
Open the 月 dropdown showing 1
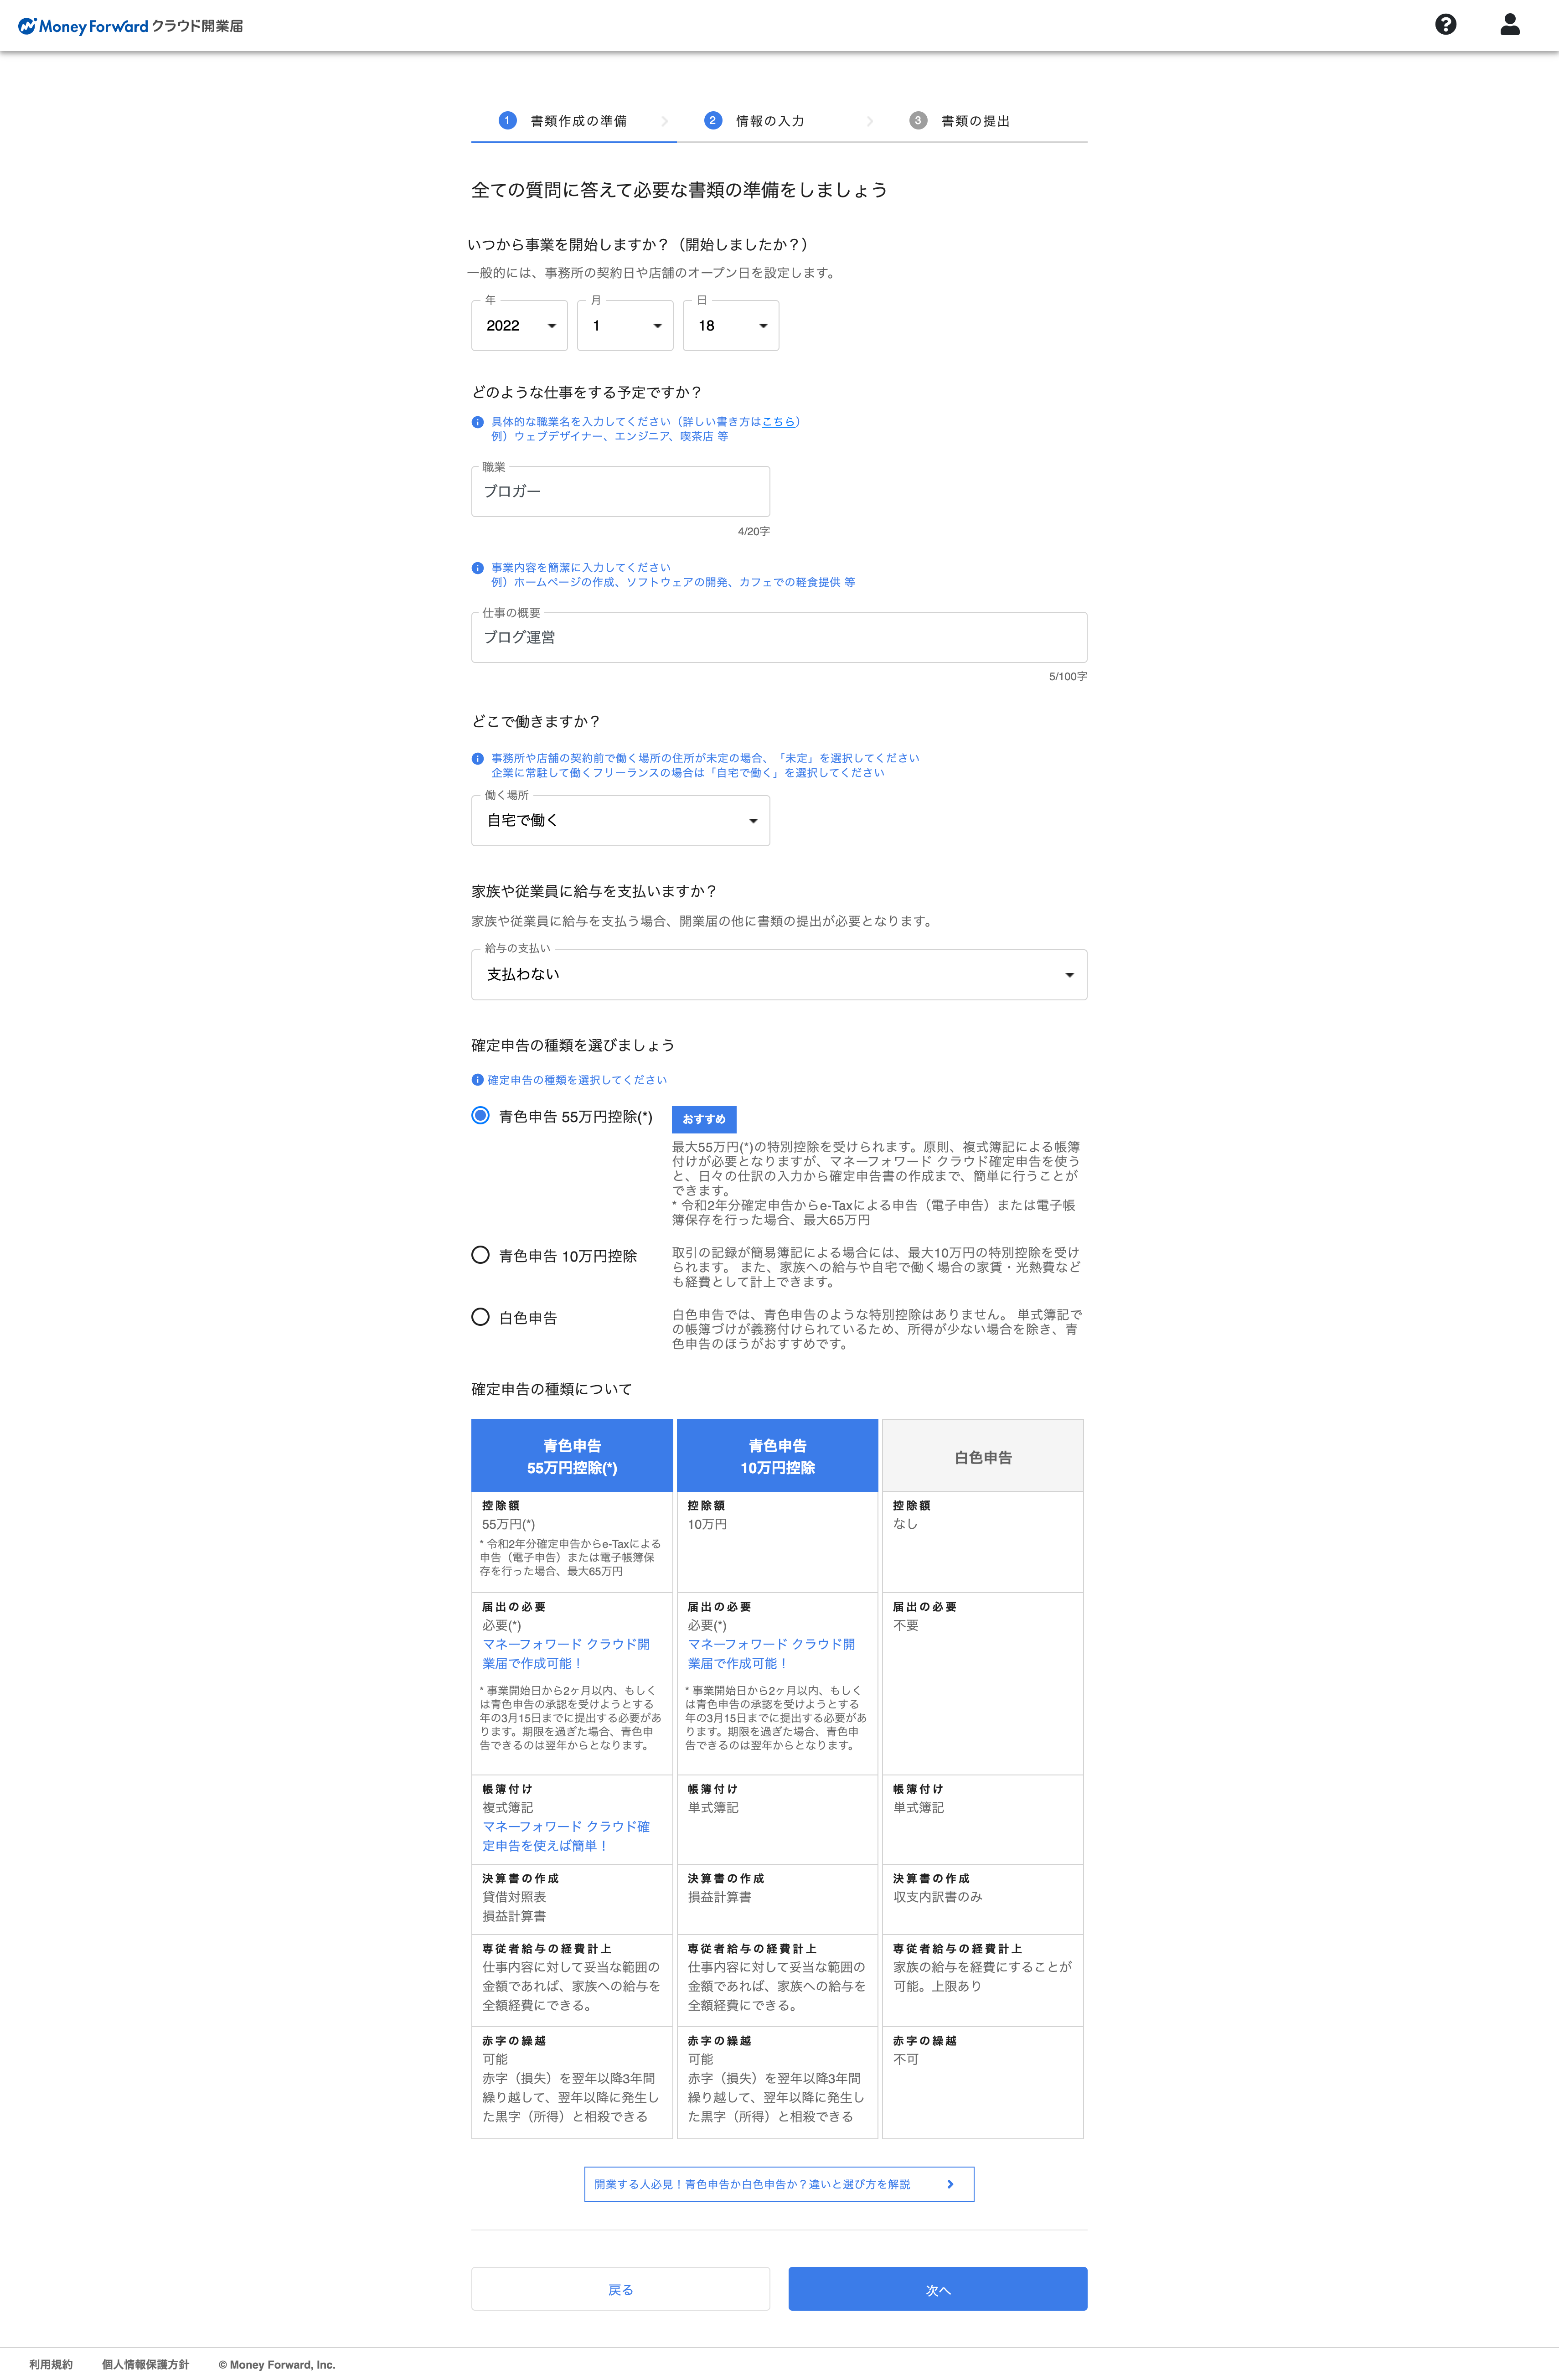626,326
